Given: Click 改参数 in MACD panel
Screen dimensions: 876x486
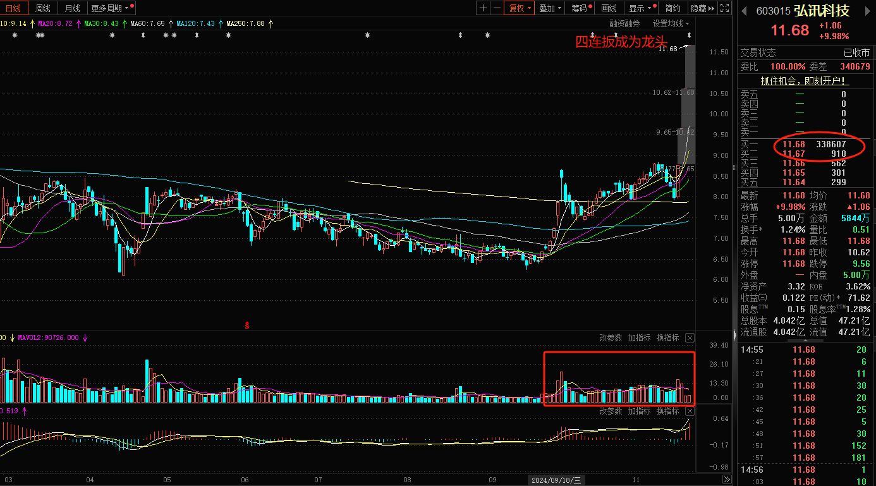Looking at the screenshot, I should pyautogui.click(x=611, y=411).
